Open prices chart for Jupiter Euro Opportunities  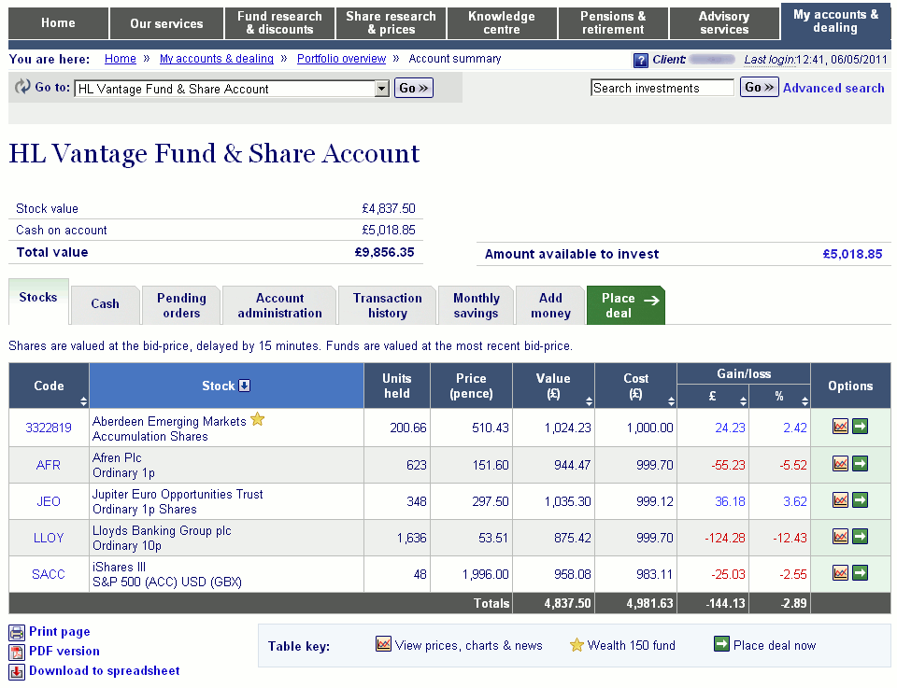coord(840,500)
